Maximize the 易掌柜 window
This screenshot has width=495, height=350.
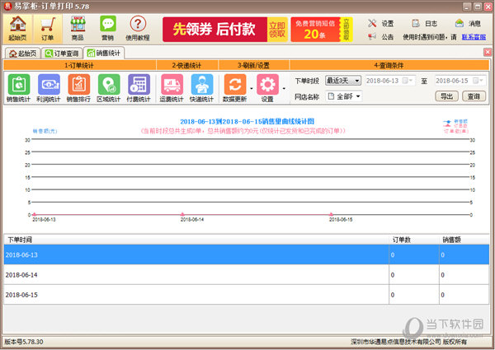(478, 7)
